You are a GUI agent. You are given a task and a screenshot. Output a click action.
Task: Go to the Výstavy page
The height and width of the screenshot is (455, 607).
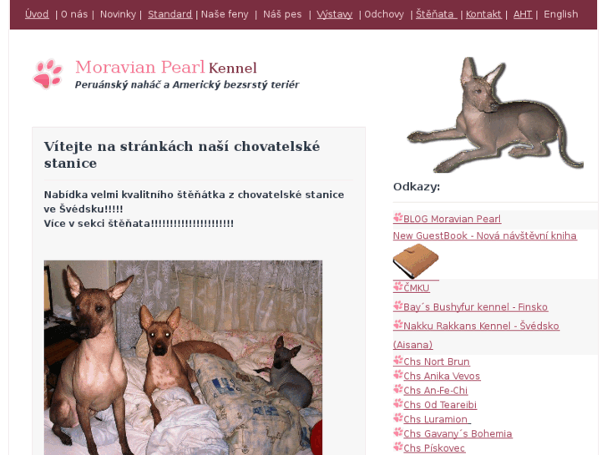(335, 14)
